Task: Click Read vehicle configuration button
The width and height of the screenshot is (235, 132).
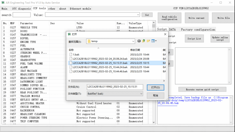Action: (169, 18)
